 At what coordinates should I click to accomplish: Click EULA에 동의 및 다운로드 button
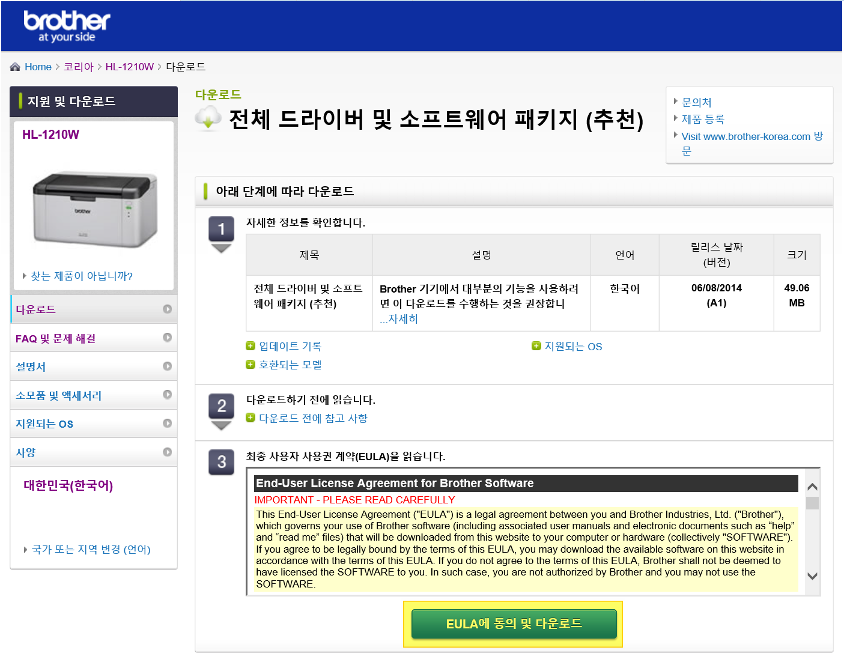click(514, 624)
